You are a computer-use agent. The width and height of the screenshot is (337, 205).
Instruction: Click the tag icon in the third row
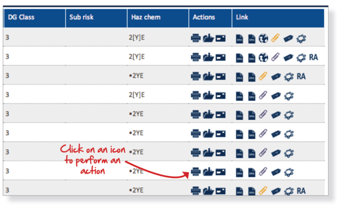coord(276,77)
